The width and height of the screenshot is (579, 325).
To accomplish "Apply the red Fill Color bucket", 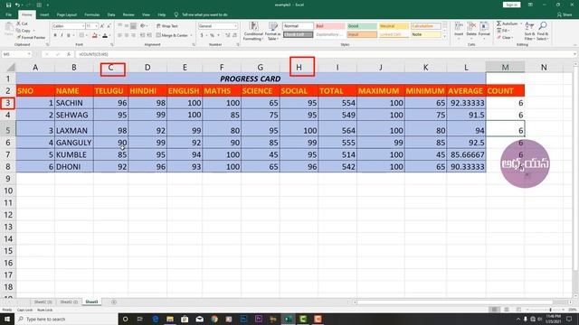I will [94, 35].
